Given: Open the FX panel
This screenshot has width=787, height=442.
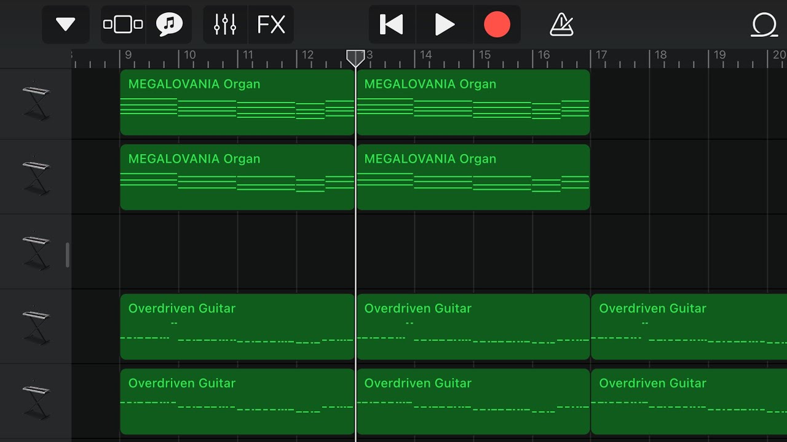Looking at the screenshot, I should (x=271, y=25).
